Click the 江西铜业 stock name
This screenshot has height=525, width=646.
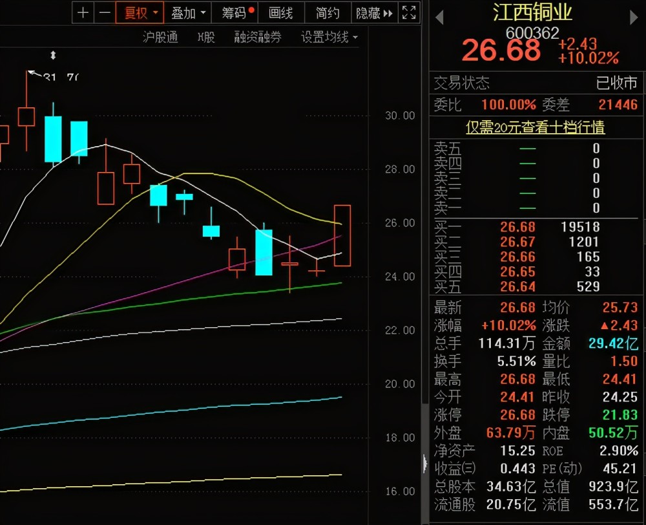pyautogui.click(x=532, y=12)
